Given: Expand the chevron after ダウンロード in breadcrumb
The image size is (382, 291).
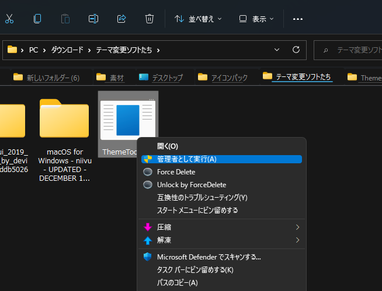Looking at the screenshot, I should click(x=89, y=50).
